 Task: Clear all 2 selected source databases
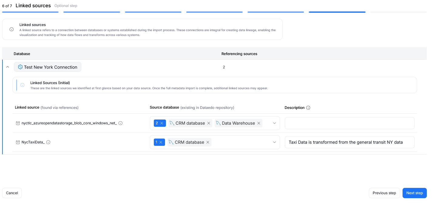(x=162, y=123)
